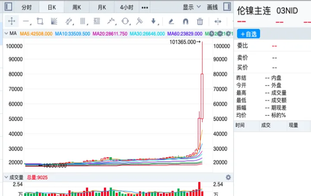The height and width of the screenshot is (196, 311).
Task: Switch to the 日K tab
Action: click(x=52, y=7)
